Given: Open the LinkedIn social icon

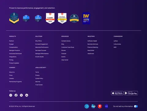Looking at the screenshot, I should point(27,95).
